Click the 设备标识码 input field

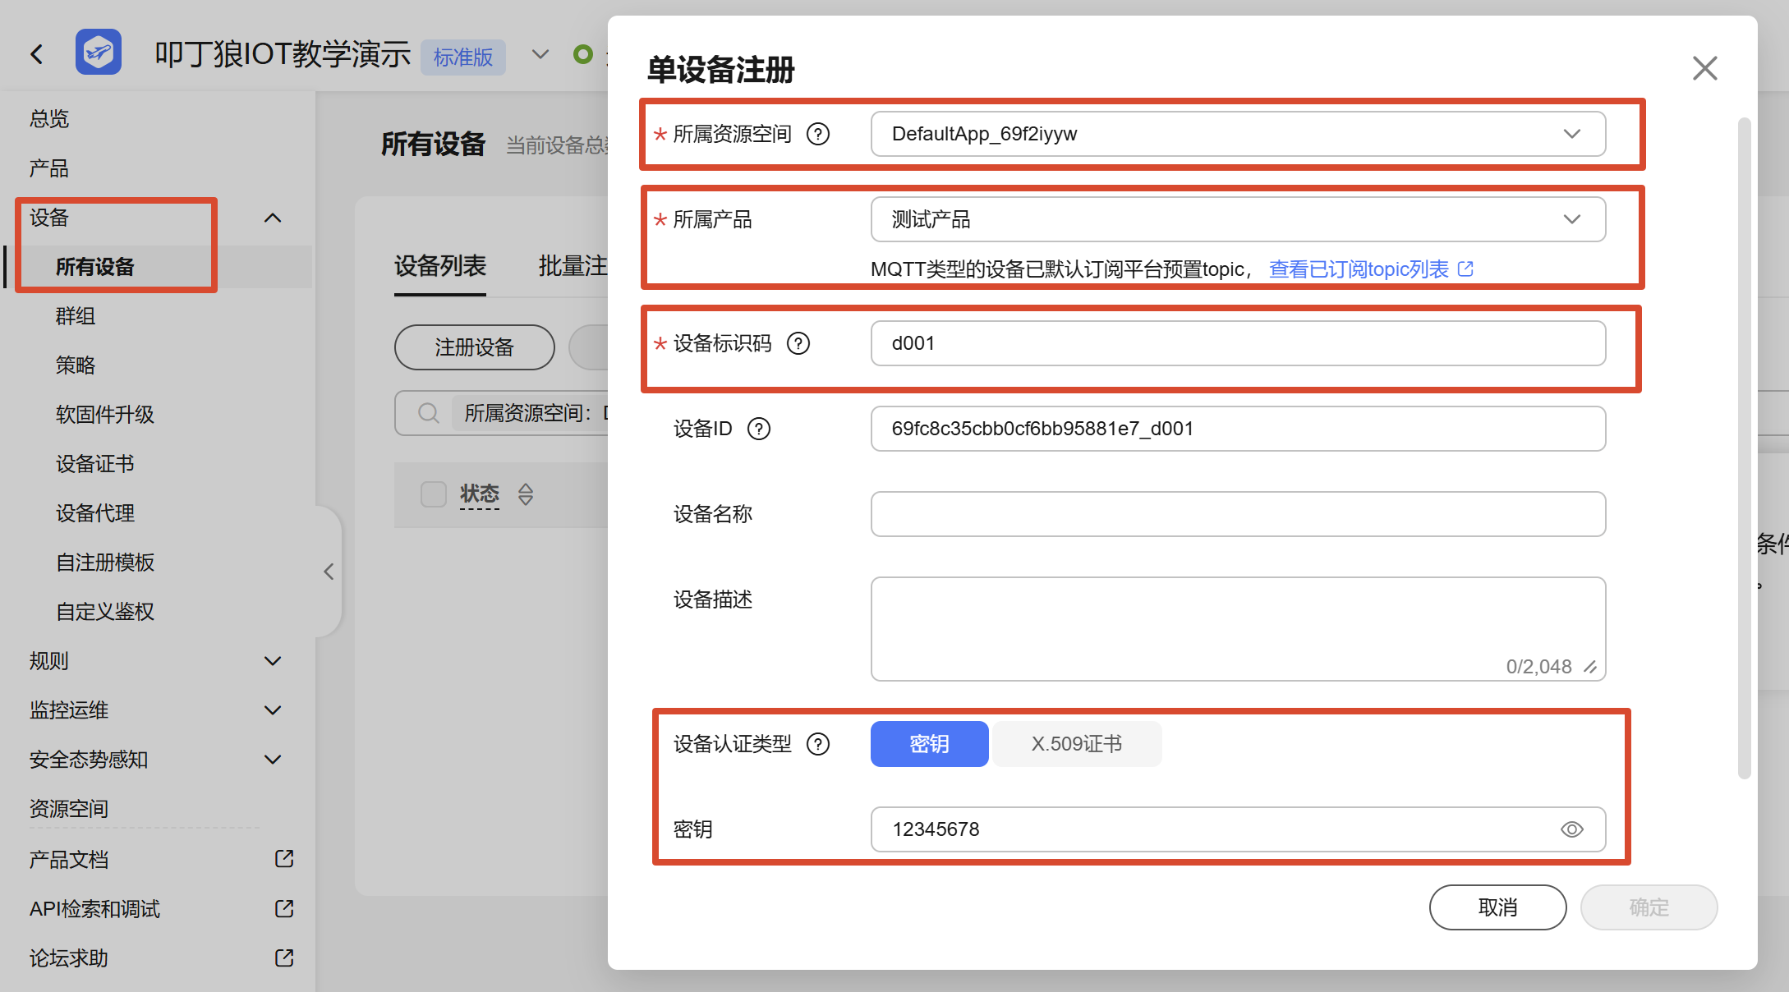click(1239, 343)
